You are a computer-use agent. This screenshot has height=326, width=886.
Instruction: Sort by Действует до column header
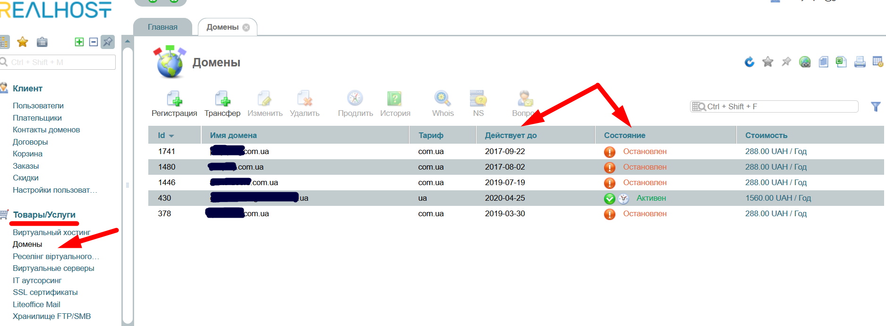pyautogui.click(x=536, y=135)
